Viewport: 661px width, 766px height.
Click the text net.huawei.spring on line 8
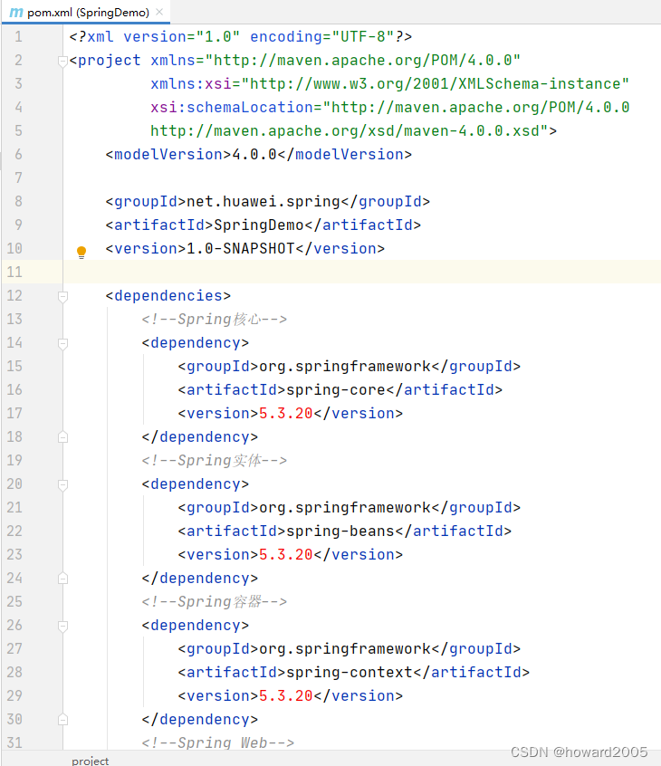coord(263,201)
